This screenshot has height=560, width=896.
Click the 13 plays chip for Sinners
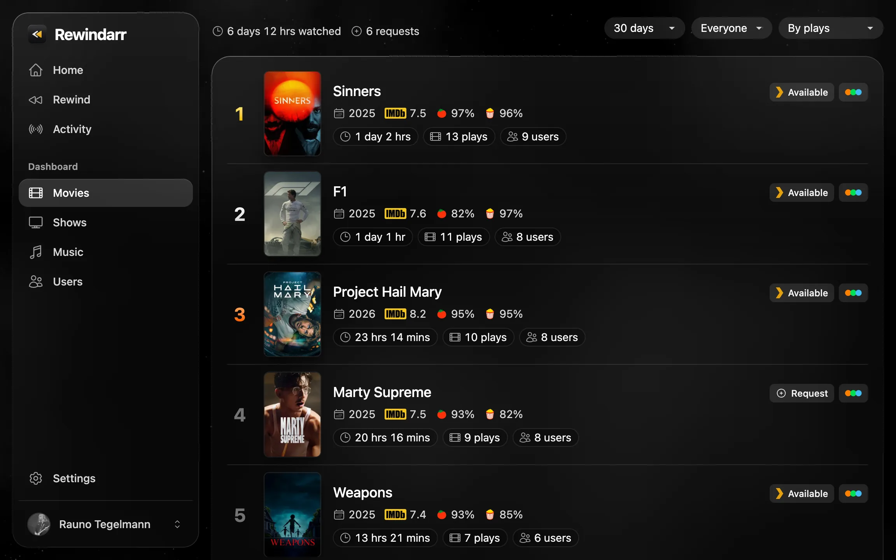459,136
